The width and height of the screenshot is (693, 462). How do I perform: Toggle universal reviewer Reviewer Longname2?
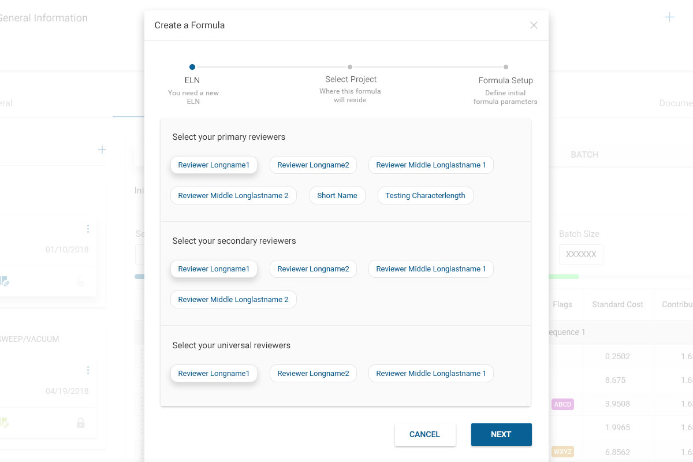313,374
